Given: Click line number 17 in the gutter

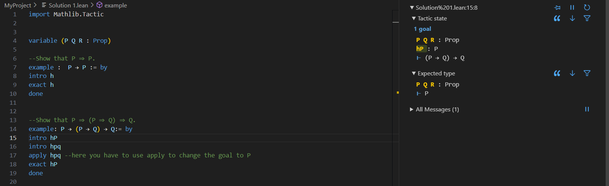Looking at the screenshot, I should coord(13,155).
